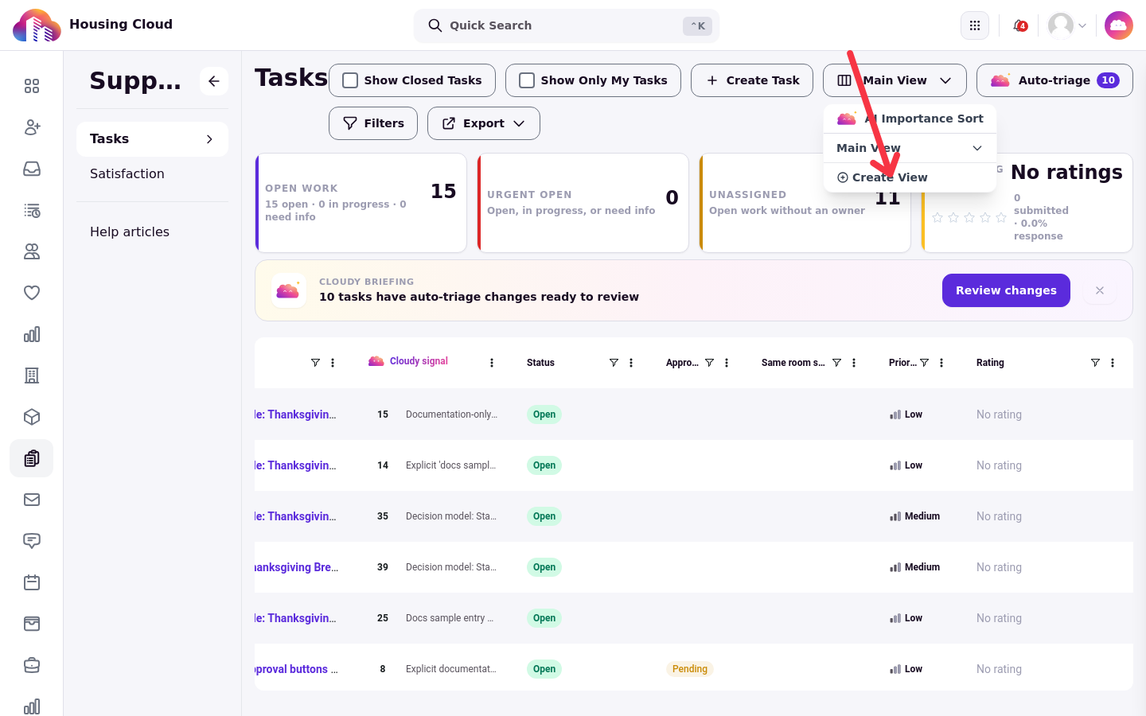Enable Show Closed Tasks checkbox
Image resolution: width=1146 pixels, height=716 pixels.
click(350, 80)
